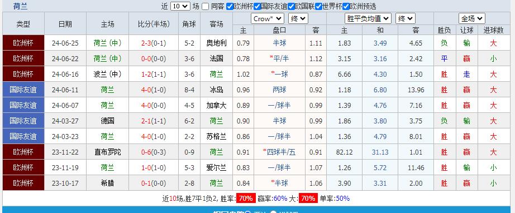Click the 荷兰 team title at top left
This screenshot has width=515, height=213.
20,6
